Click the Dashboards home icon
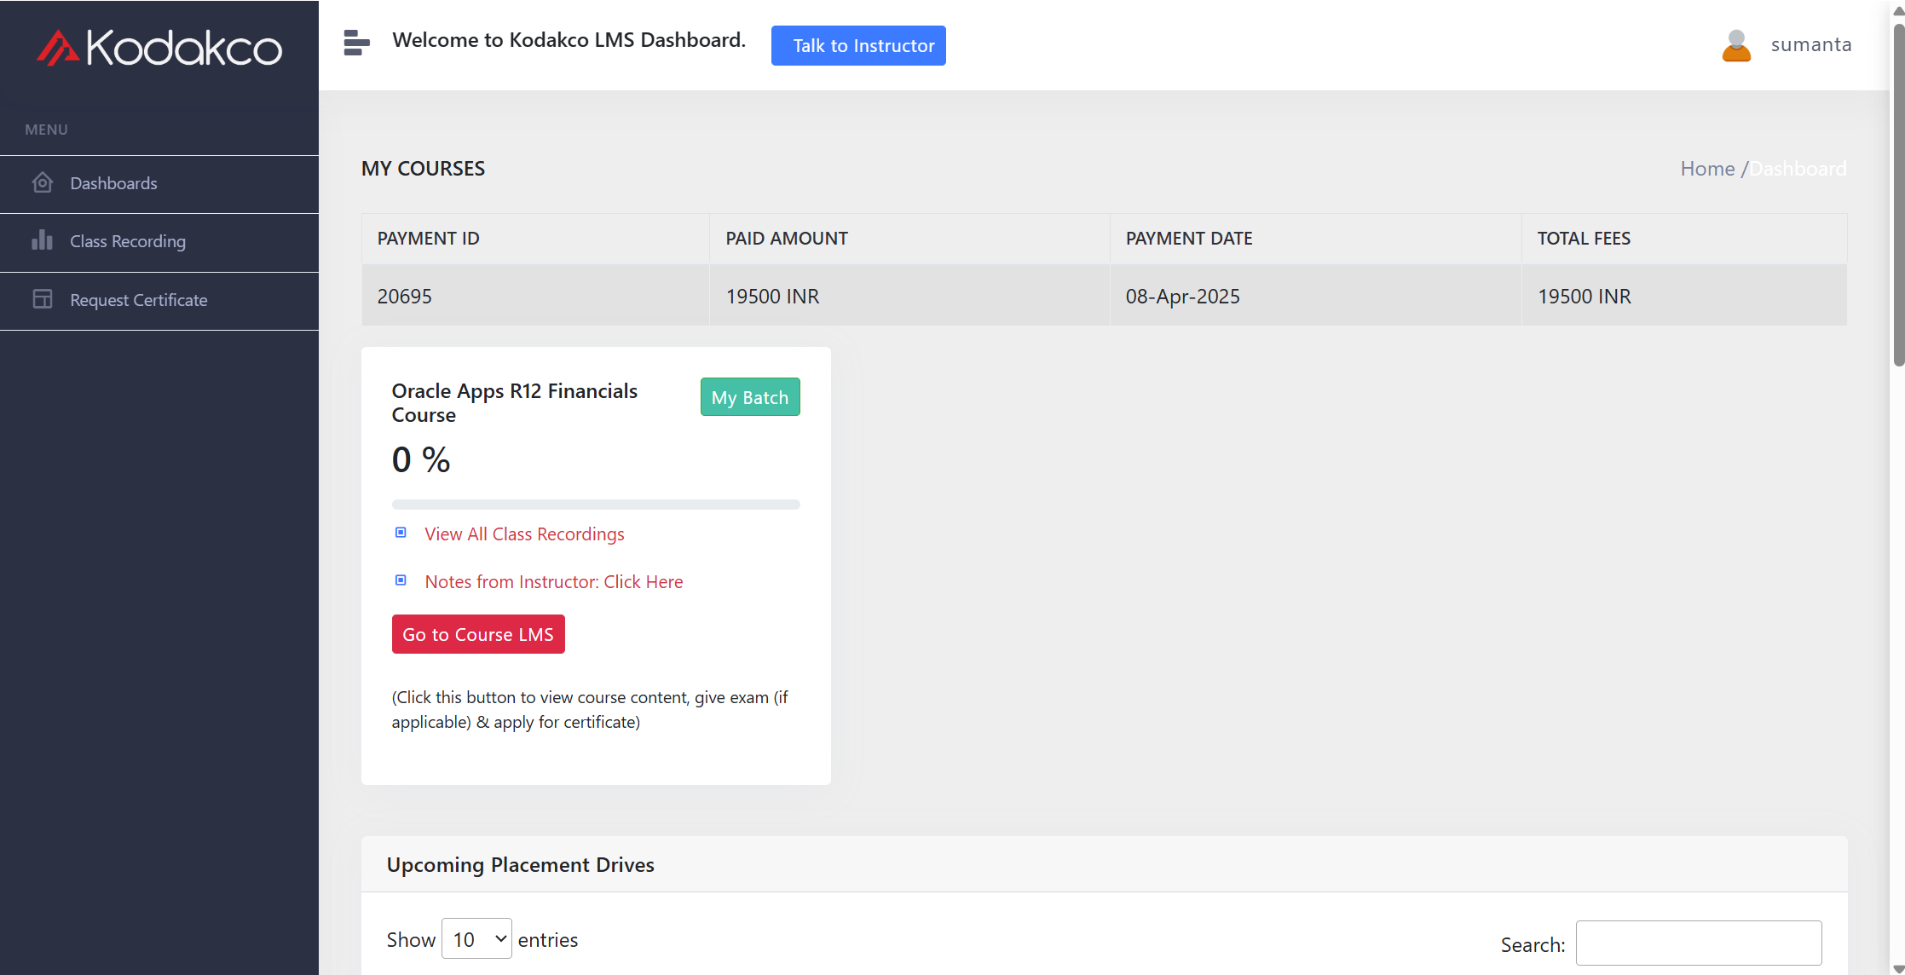1905x975 pixels. (43, 182)
